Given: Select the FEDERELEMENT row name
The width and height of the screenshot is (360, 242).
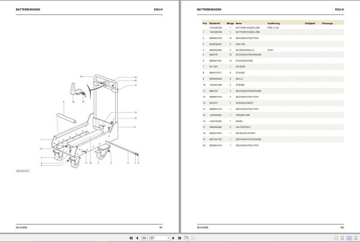Looking at the screenshot, I should 245,103.
